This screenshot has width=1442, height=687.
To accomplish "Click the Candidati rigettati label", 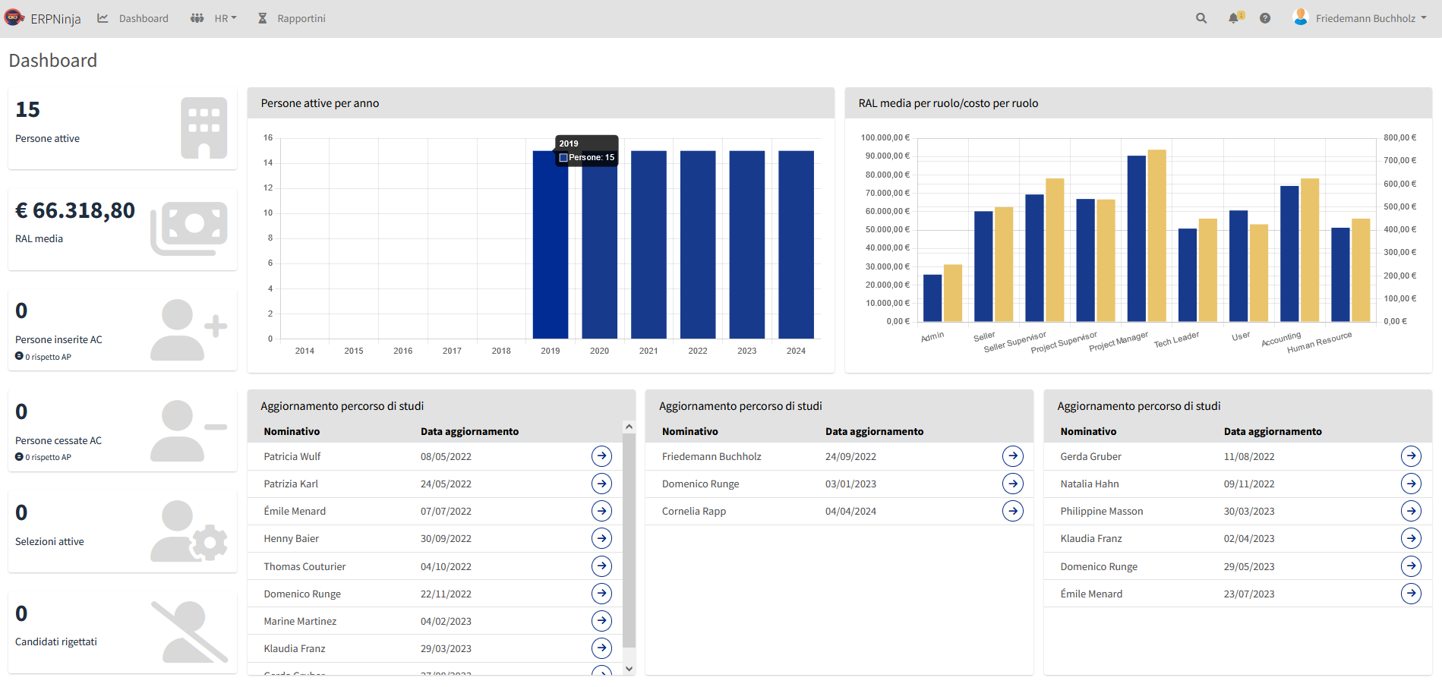I will (56, 641).
